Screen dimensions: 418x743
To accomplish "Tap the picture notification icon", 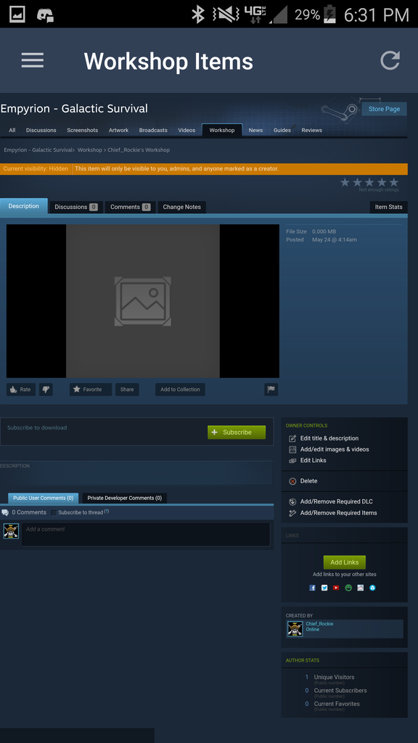I will click(x=17, y=15).
